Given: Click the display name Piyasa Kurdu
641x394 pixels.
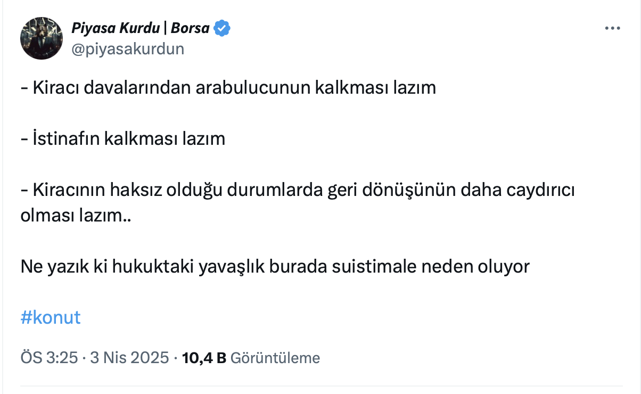Looking at the screenshot, I should coord(117,28).
